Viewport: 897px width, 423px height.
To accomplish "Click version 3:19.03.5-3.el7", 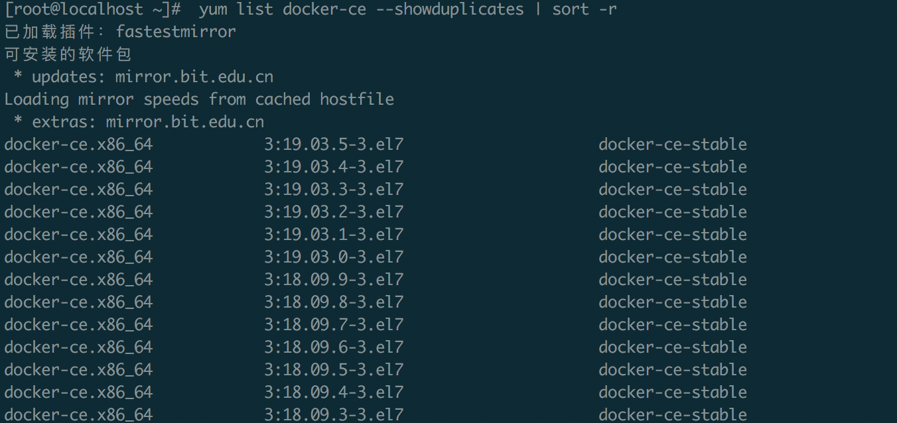I will click(x=334, y=145).
